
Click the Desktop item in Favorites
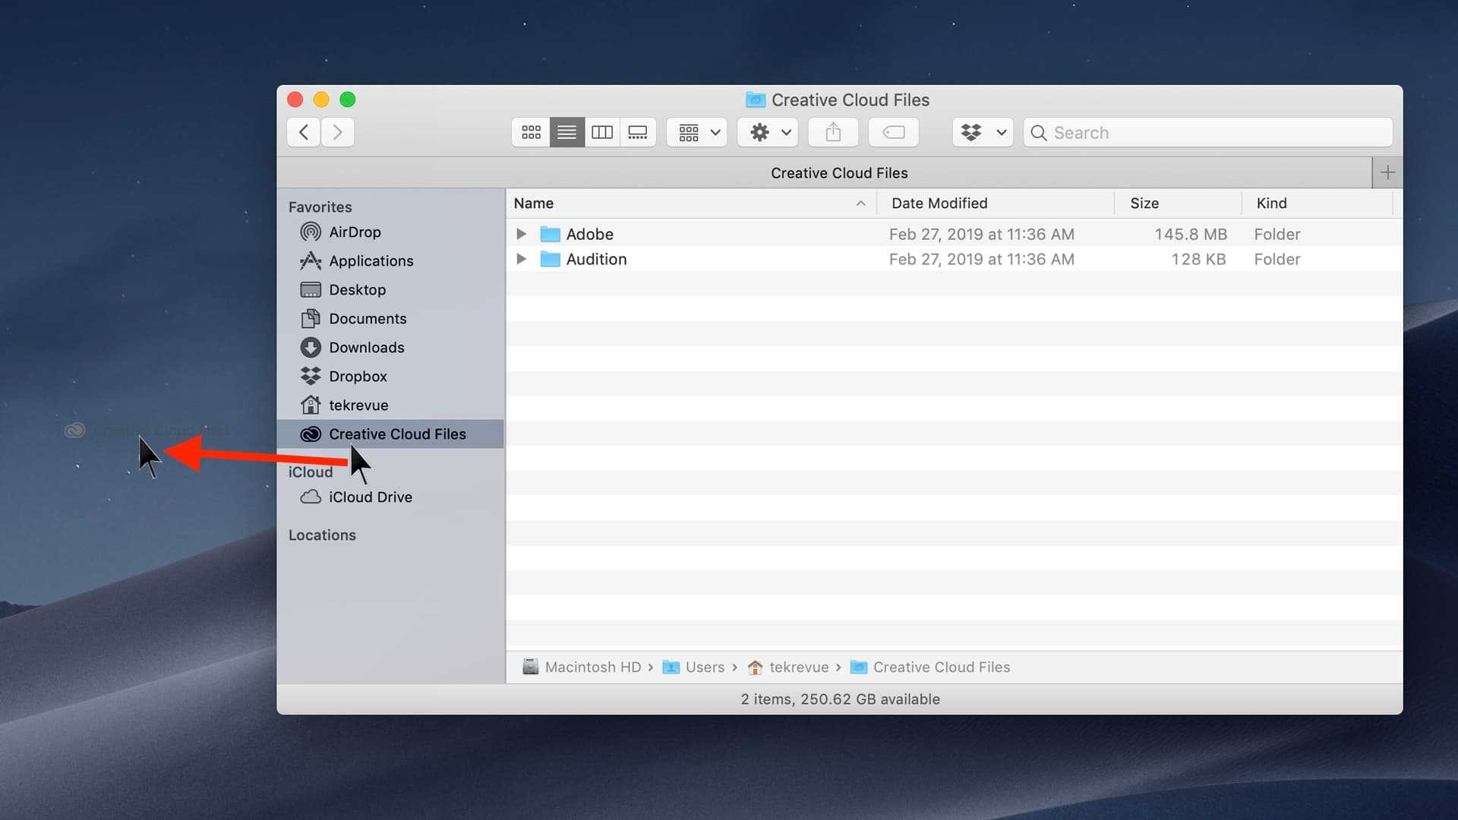[x=358, y=289]
